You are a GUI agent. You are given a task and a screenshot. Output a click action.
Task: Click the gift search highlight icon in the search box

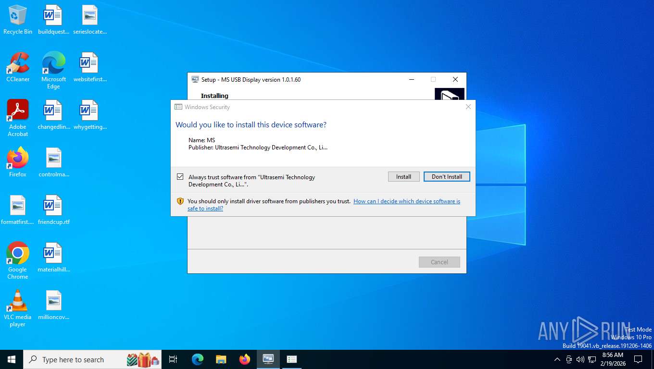click(143, 359)
